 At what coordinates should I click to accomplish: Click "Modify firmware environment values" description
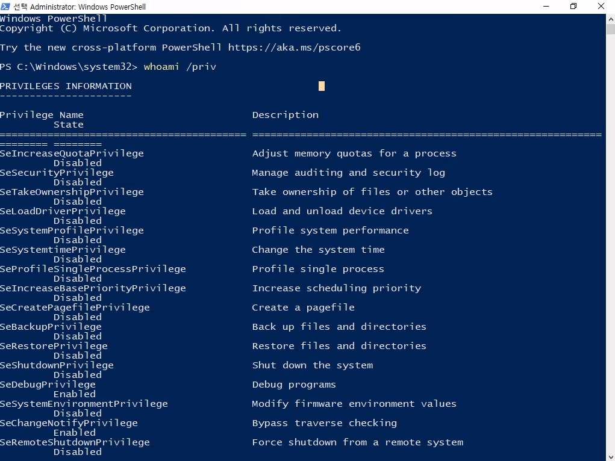click(x=354, y=403)
